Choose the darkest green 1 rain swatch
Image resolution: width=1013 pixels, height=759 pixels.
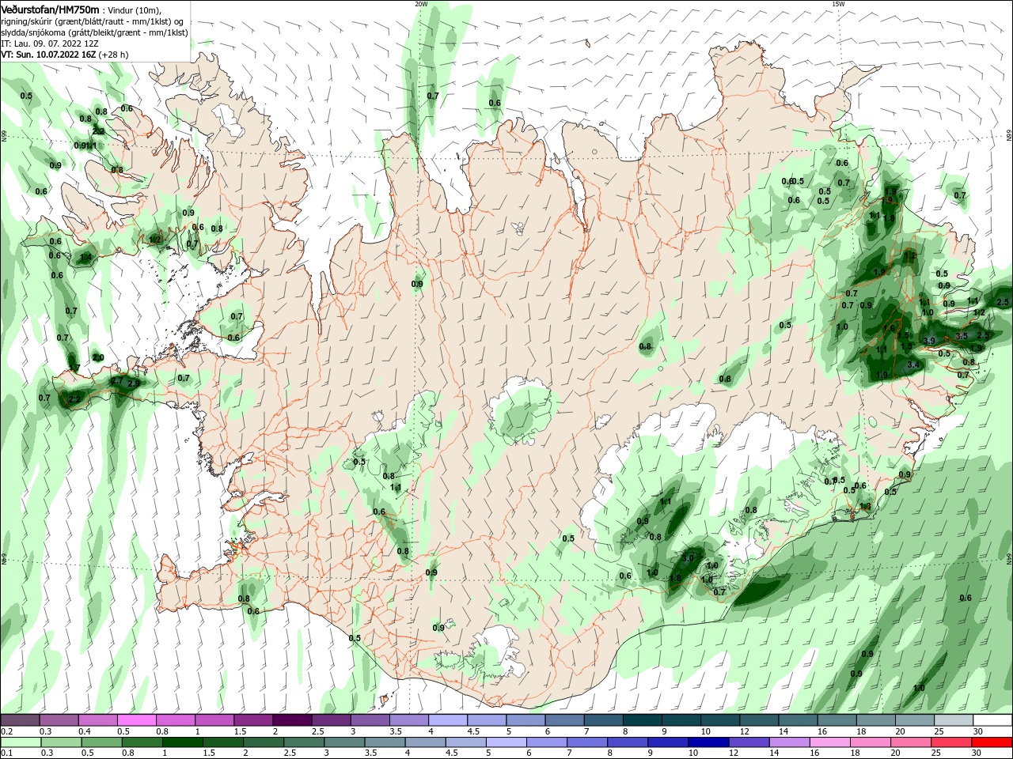182,743
